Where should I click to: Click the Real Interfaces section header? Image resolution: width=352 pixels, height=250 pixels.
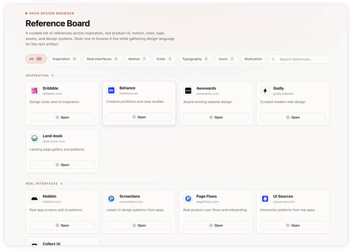click(x=41, y=184)
